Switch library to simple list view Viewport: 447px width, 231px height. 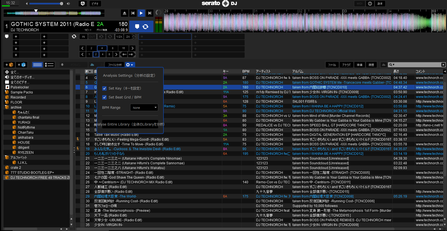pyautogui.click(x=37, y=65)
